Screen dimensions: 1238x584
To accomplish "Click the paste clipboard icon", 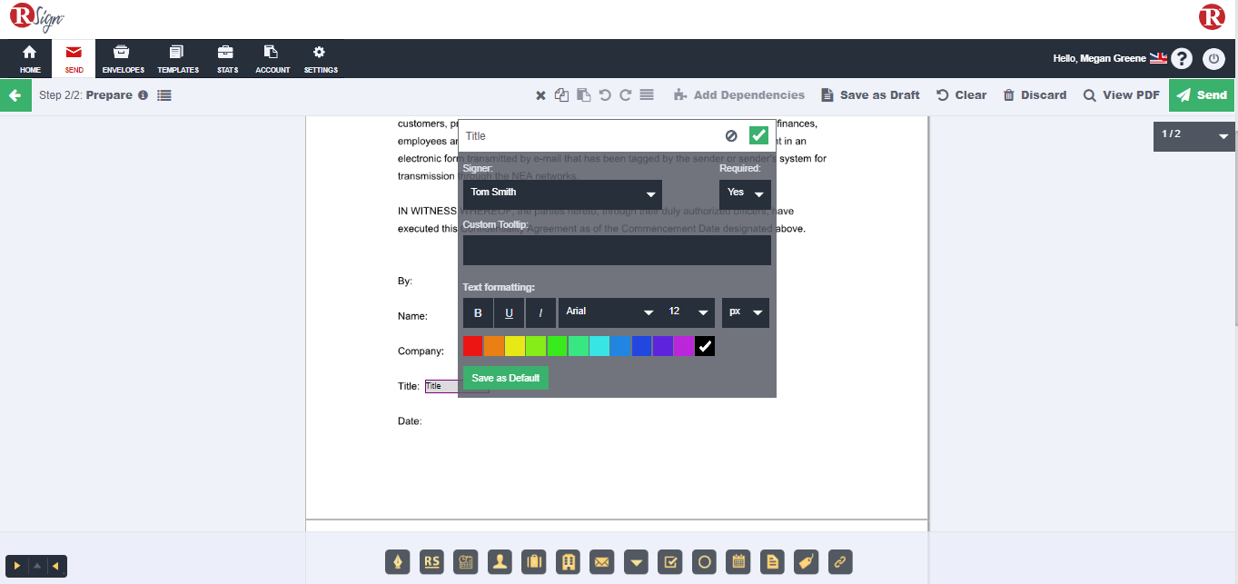I will [583, 95].
